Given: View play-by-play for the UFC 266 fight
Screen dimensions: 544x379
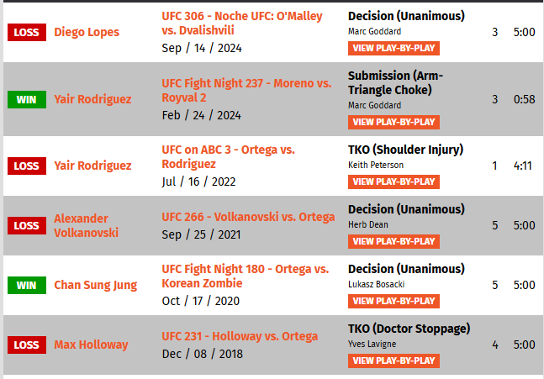Looking at the screenshot, I should pyautogui.click(x=393, y=241).
